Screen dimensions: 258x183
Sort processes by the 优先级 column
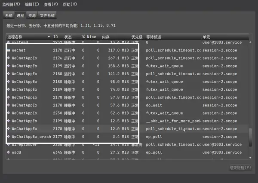pyautogui.click(x=137, y=37)
